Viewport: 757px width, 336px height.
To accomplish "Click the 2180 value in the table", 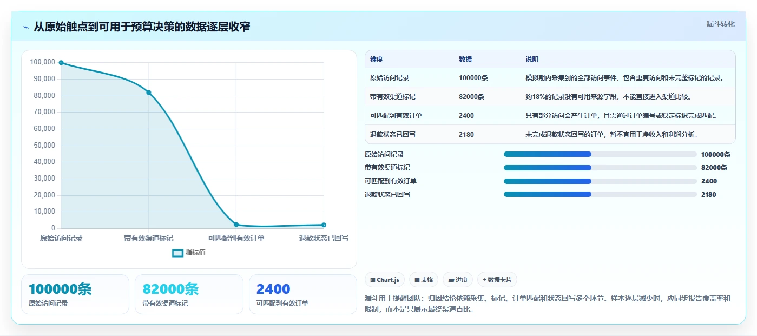I will 466,135.
